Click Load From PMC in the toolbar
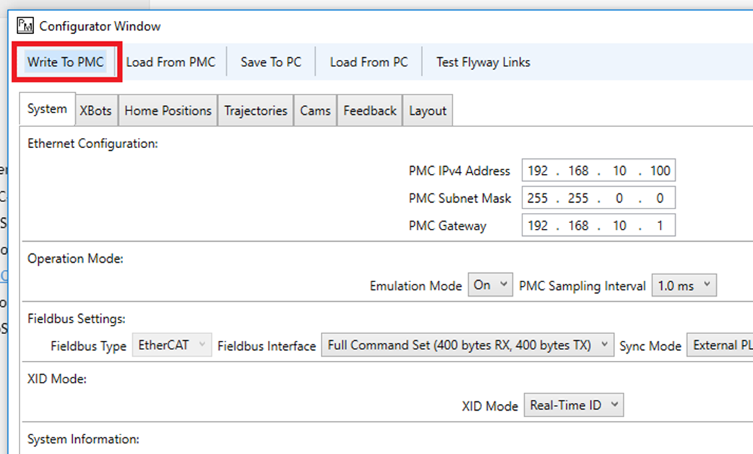Image resolution: width=753 pixels, height=454 pixels. coord(171,62)
